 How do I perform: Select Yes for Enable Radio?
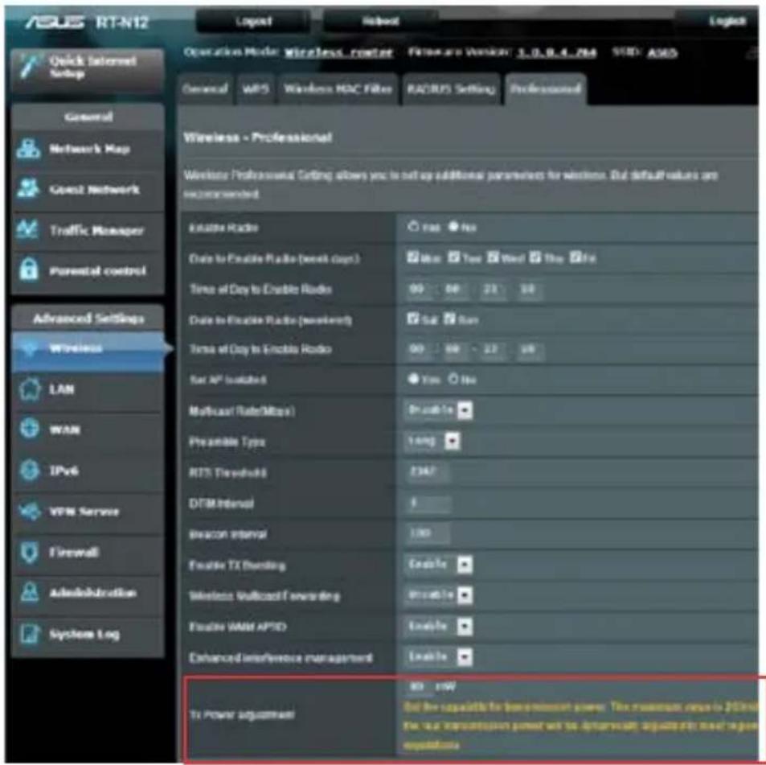pyautogui.click(x=413, y=227)
